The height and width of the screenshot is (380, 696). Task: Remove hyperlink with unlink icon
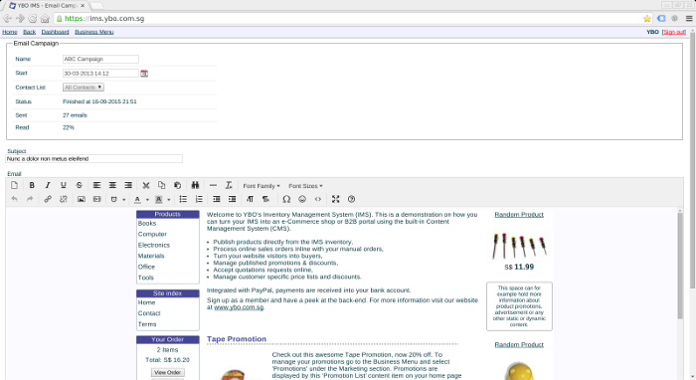63,199
